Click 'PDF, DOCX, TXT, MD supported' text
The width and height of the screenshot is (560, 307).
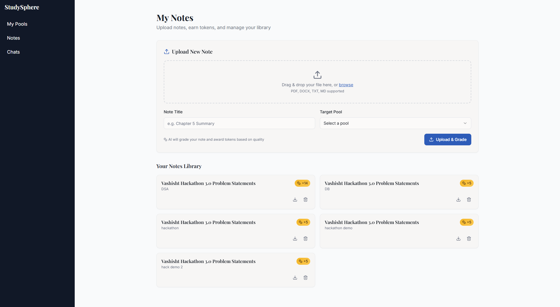[317, 91]
